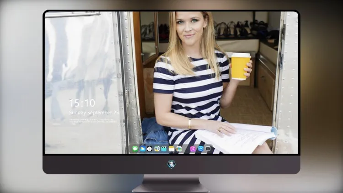Open the green Messages app in dock
The width and height of the screenshot is (343, 193).
click(135, 149)
